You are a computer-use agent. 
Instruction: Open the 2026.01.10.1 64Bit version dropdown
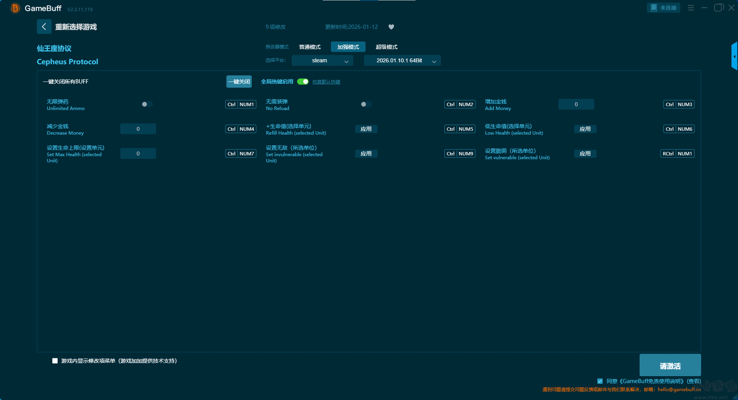pos(402,60)
